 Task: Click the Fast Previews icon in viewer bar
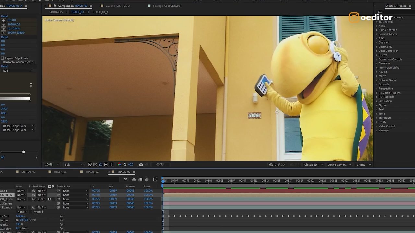coord(90,165)
